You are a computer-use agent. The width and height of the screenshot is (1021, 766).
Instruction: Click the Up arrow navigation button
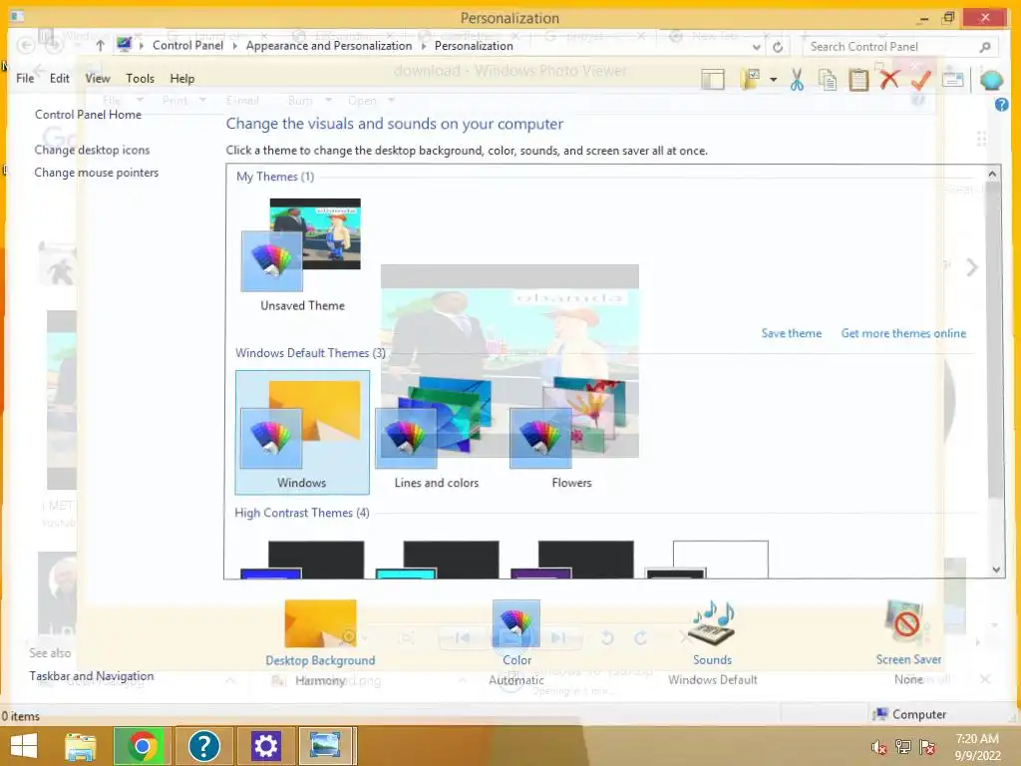(100, 46)
